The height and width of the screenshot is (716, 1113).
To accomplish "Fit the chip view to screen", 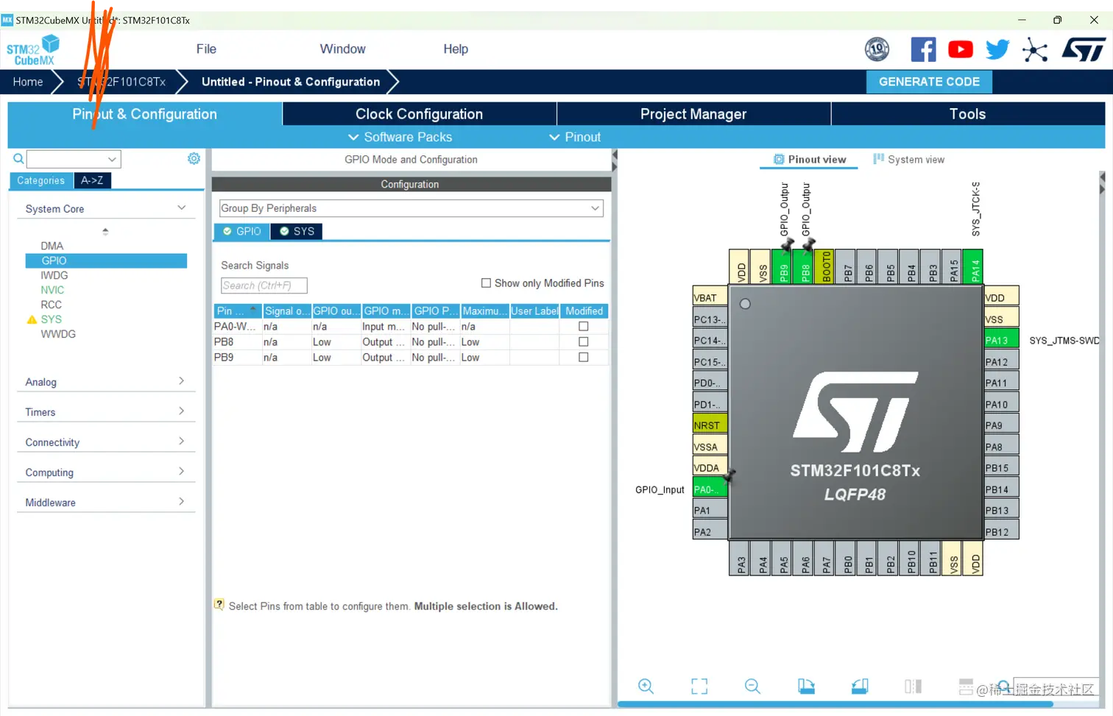I will pos(699,686).
